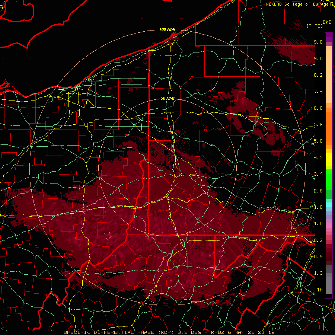Image resolution: width=335 pixels, height=335 pixels.
Task: Pick the bright green segment beside 3.4
Action: (329, 179)
